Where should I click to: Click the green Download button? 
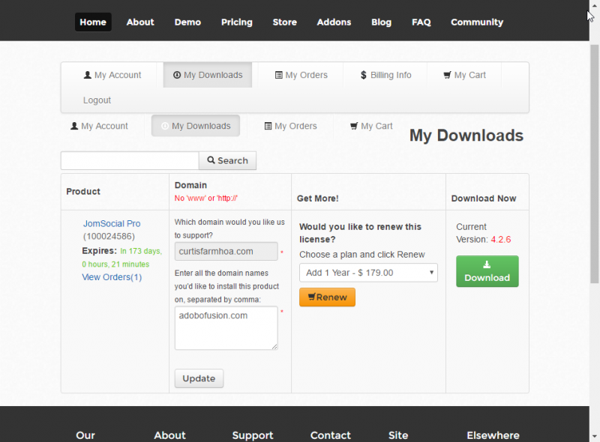(487, 271)
